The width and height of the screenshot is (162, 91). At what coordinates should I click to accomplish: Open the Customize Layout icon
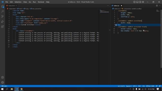[x=143, y=2]
